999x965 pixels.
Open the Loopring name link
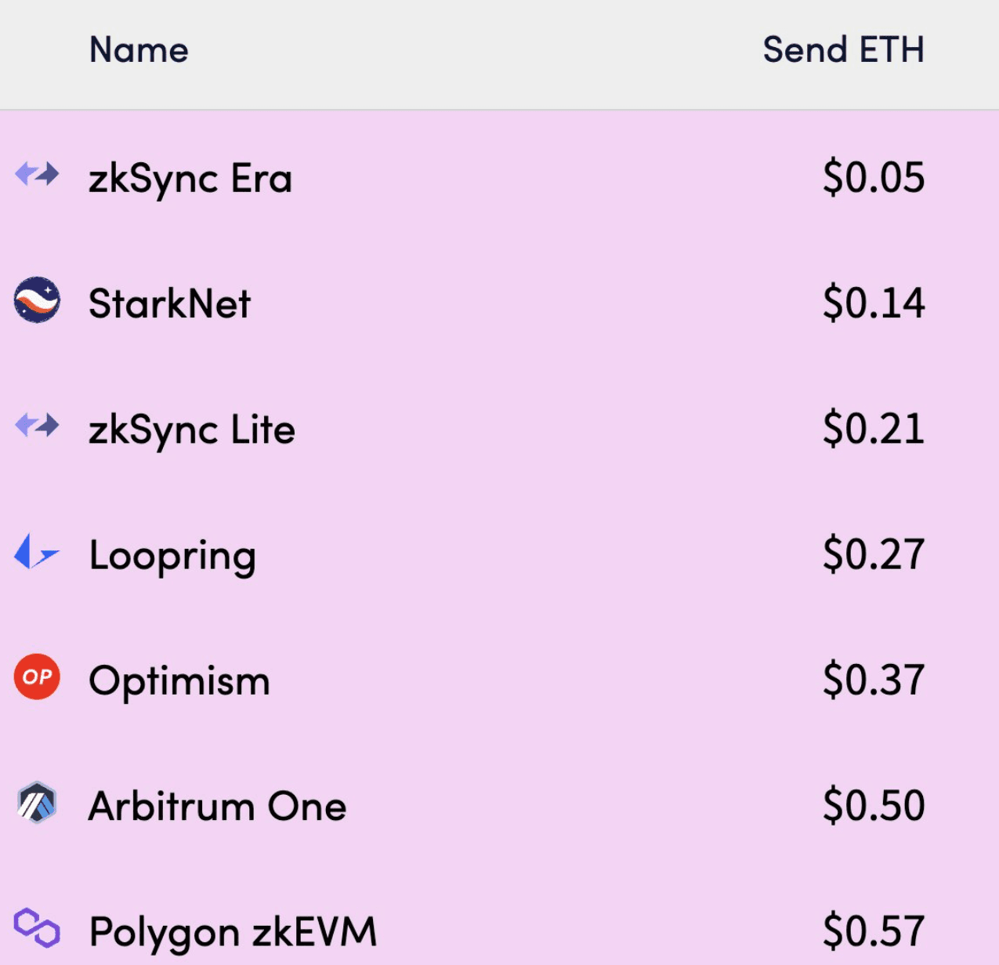click(172, 557)
